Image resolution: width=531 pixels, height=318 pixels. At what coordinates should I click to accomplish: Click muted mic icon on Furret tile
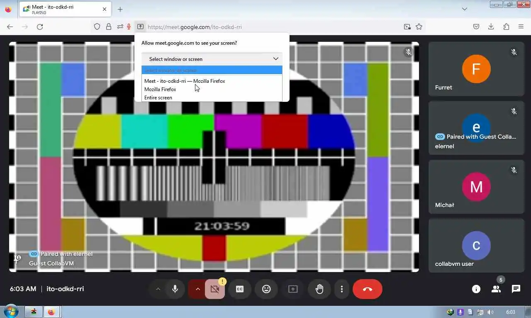514,52
